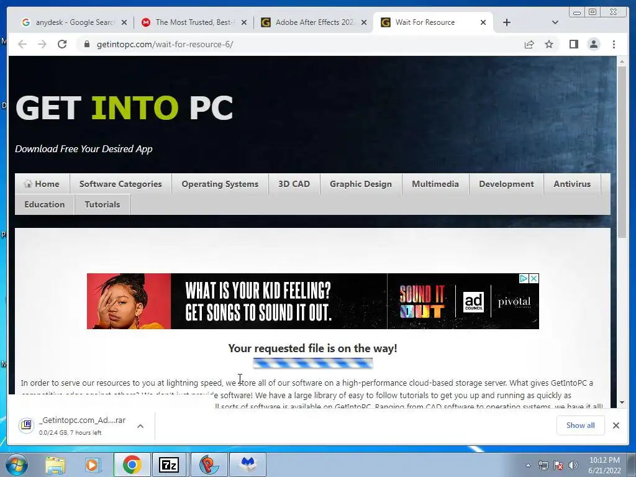Open the Antivirus menu
This screenshot has width=636, height=477.
572,184
